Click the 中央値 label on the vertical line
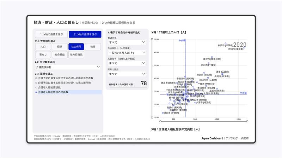 coord(182,40)
